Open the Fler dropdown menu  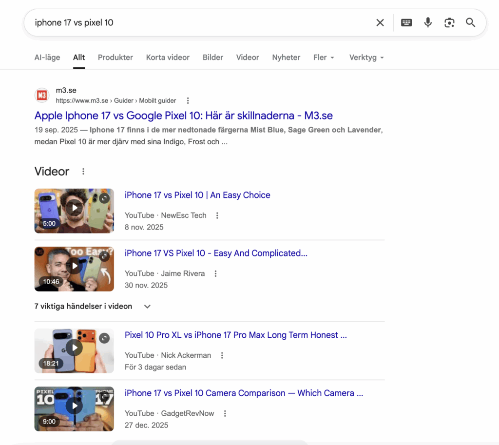click(324, 58)
